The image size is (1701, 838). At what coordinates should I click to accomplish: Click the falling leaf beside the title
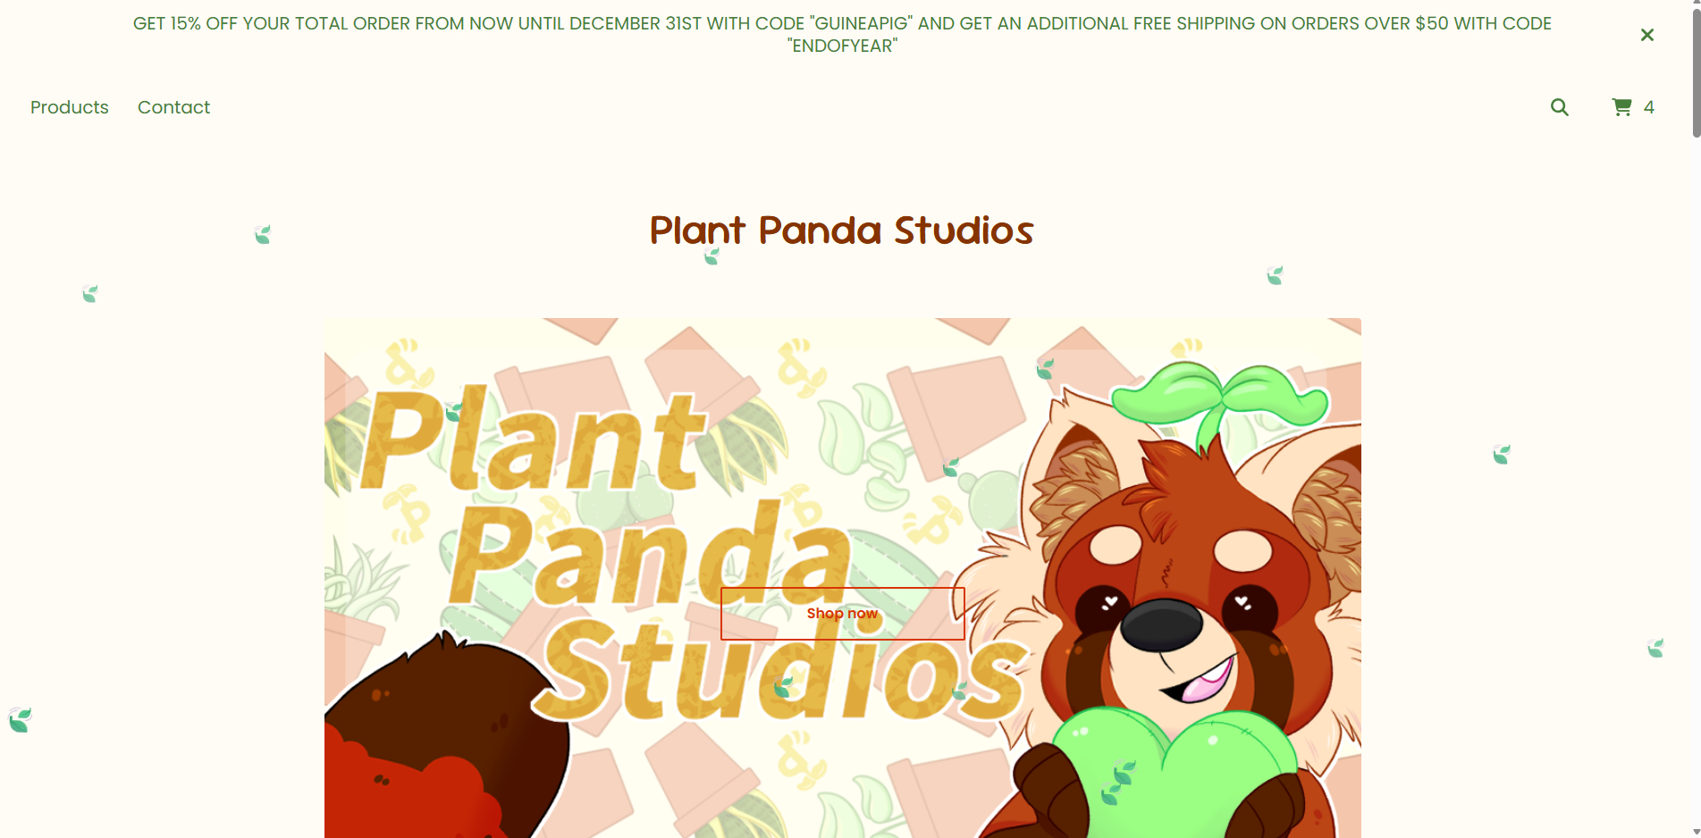[712, 256]
